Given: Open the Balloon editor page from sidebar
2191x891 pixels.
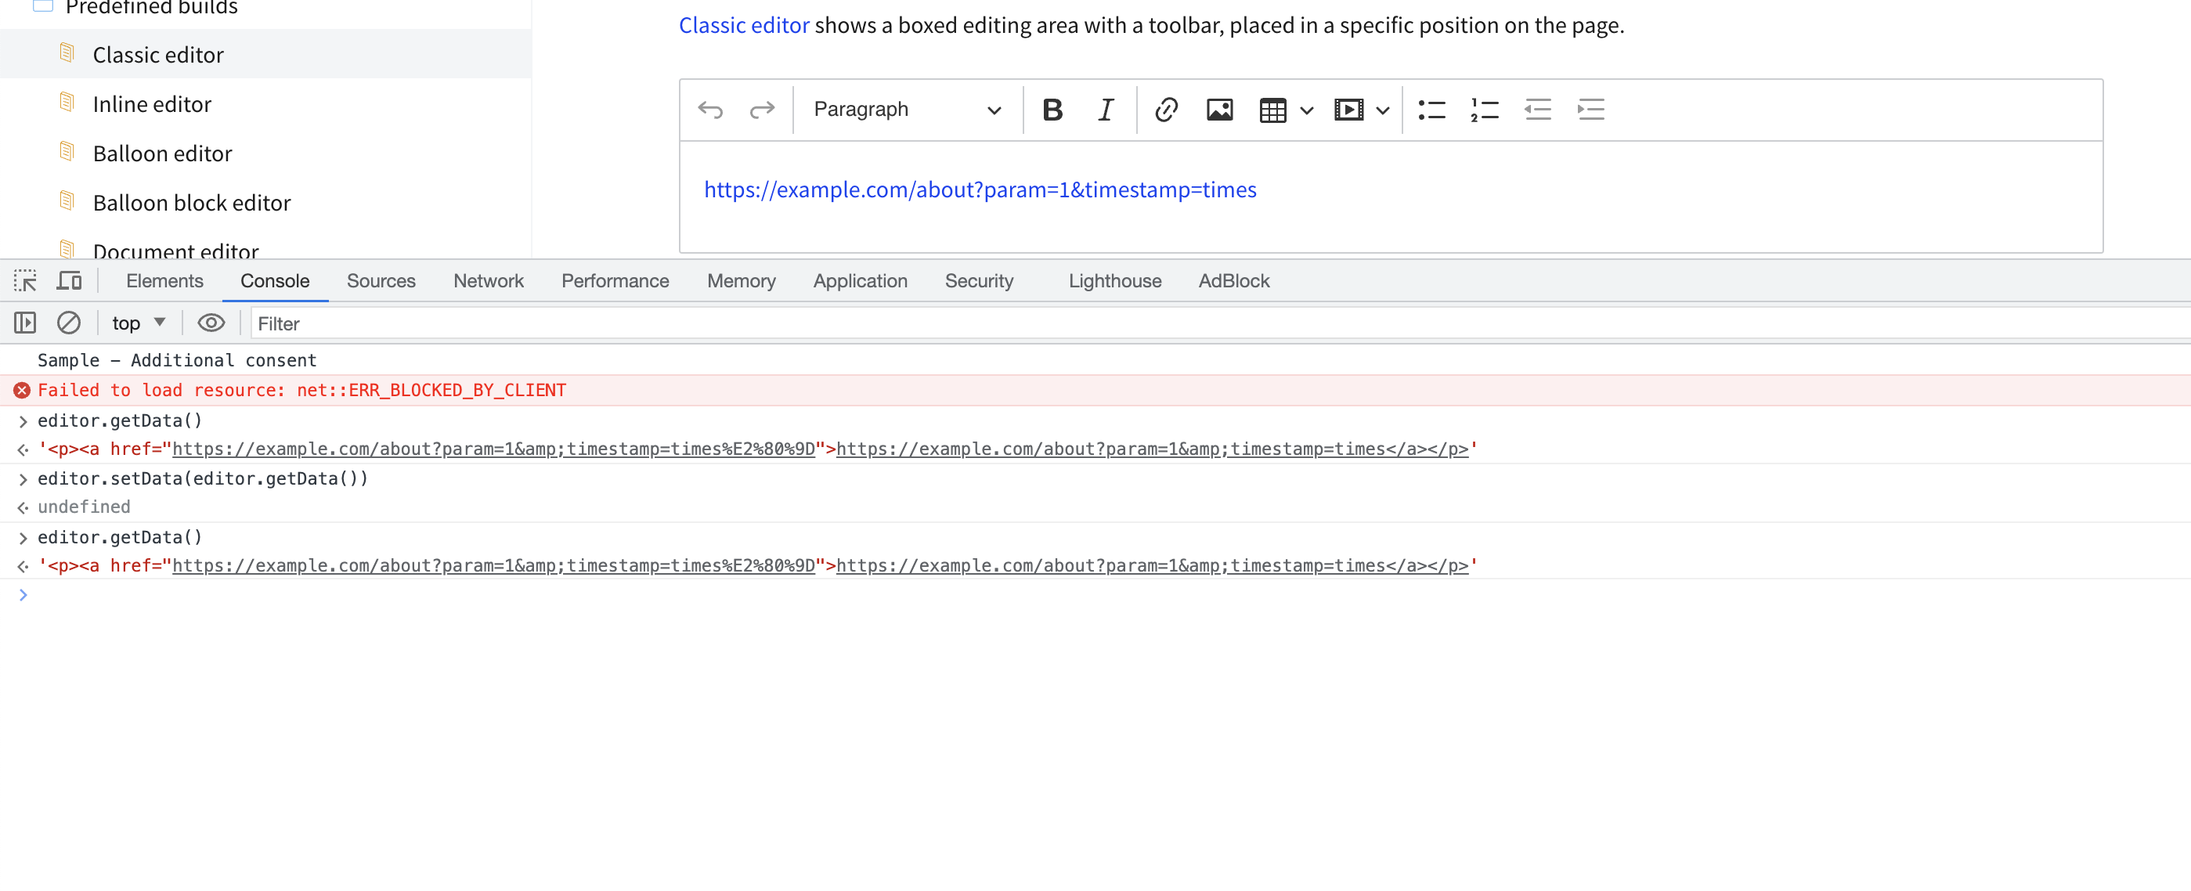Looking at the screenshot, I should coord(162,153).
